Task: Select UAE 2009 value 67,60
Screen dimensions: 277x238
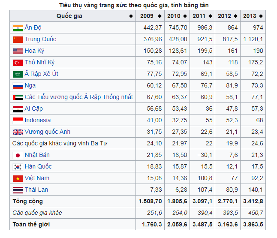Action: pos(154,97)
